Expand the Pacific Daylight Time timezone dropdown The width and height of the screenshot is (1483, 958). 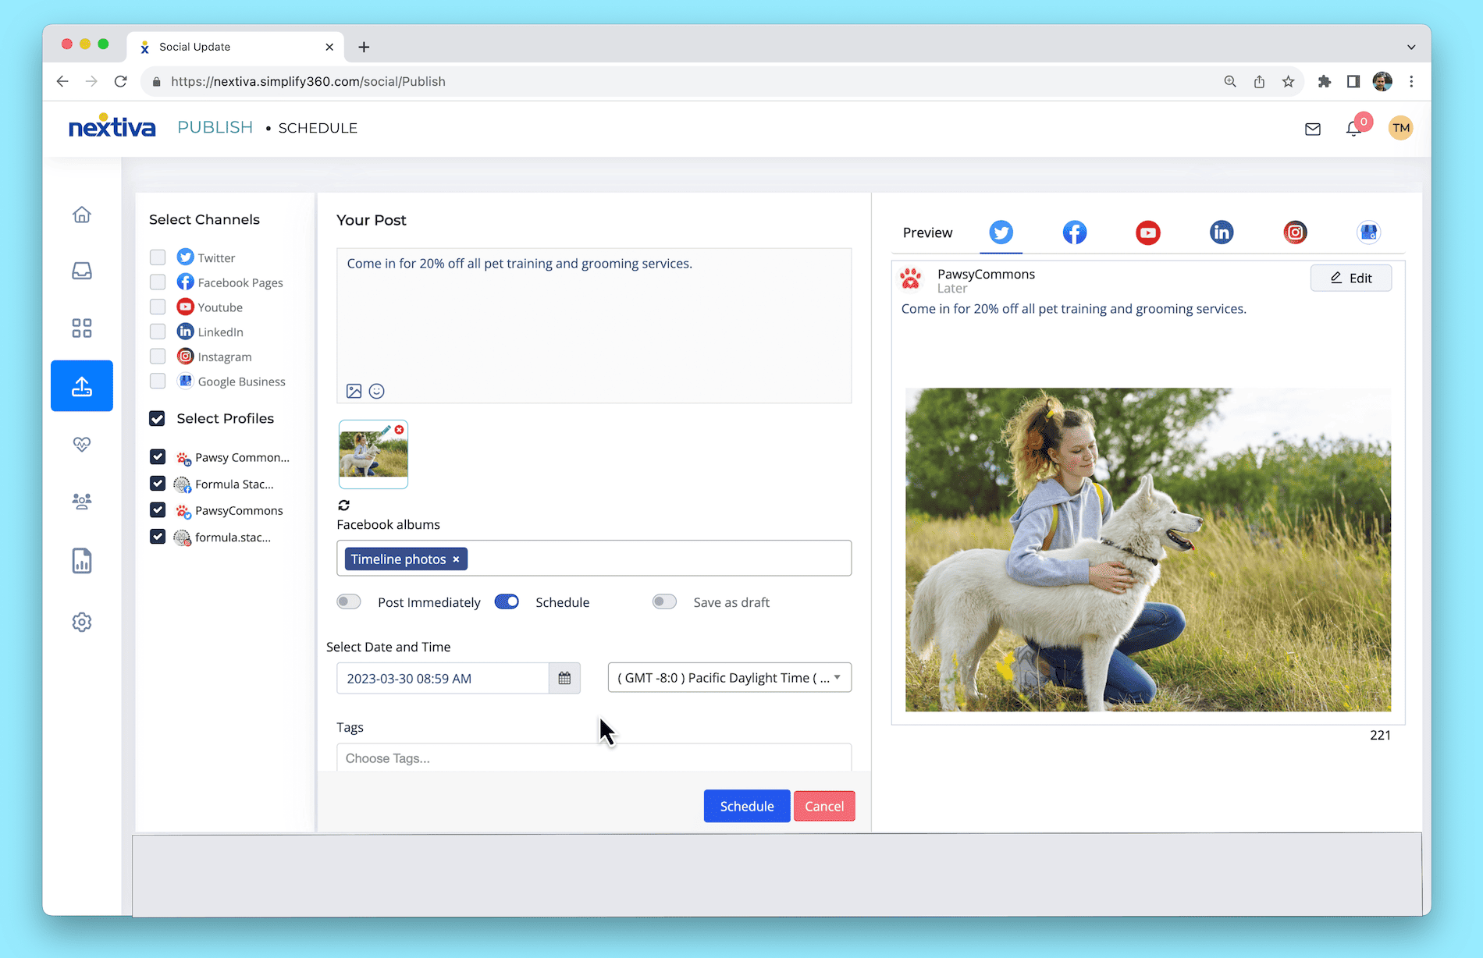(x=729, y=677)
